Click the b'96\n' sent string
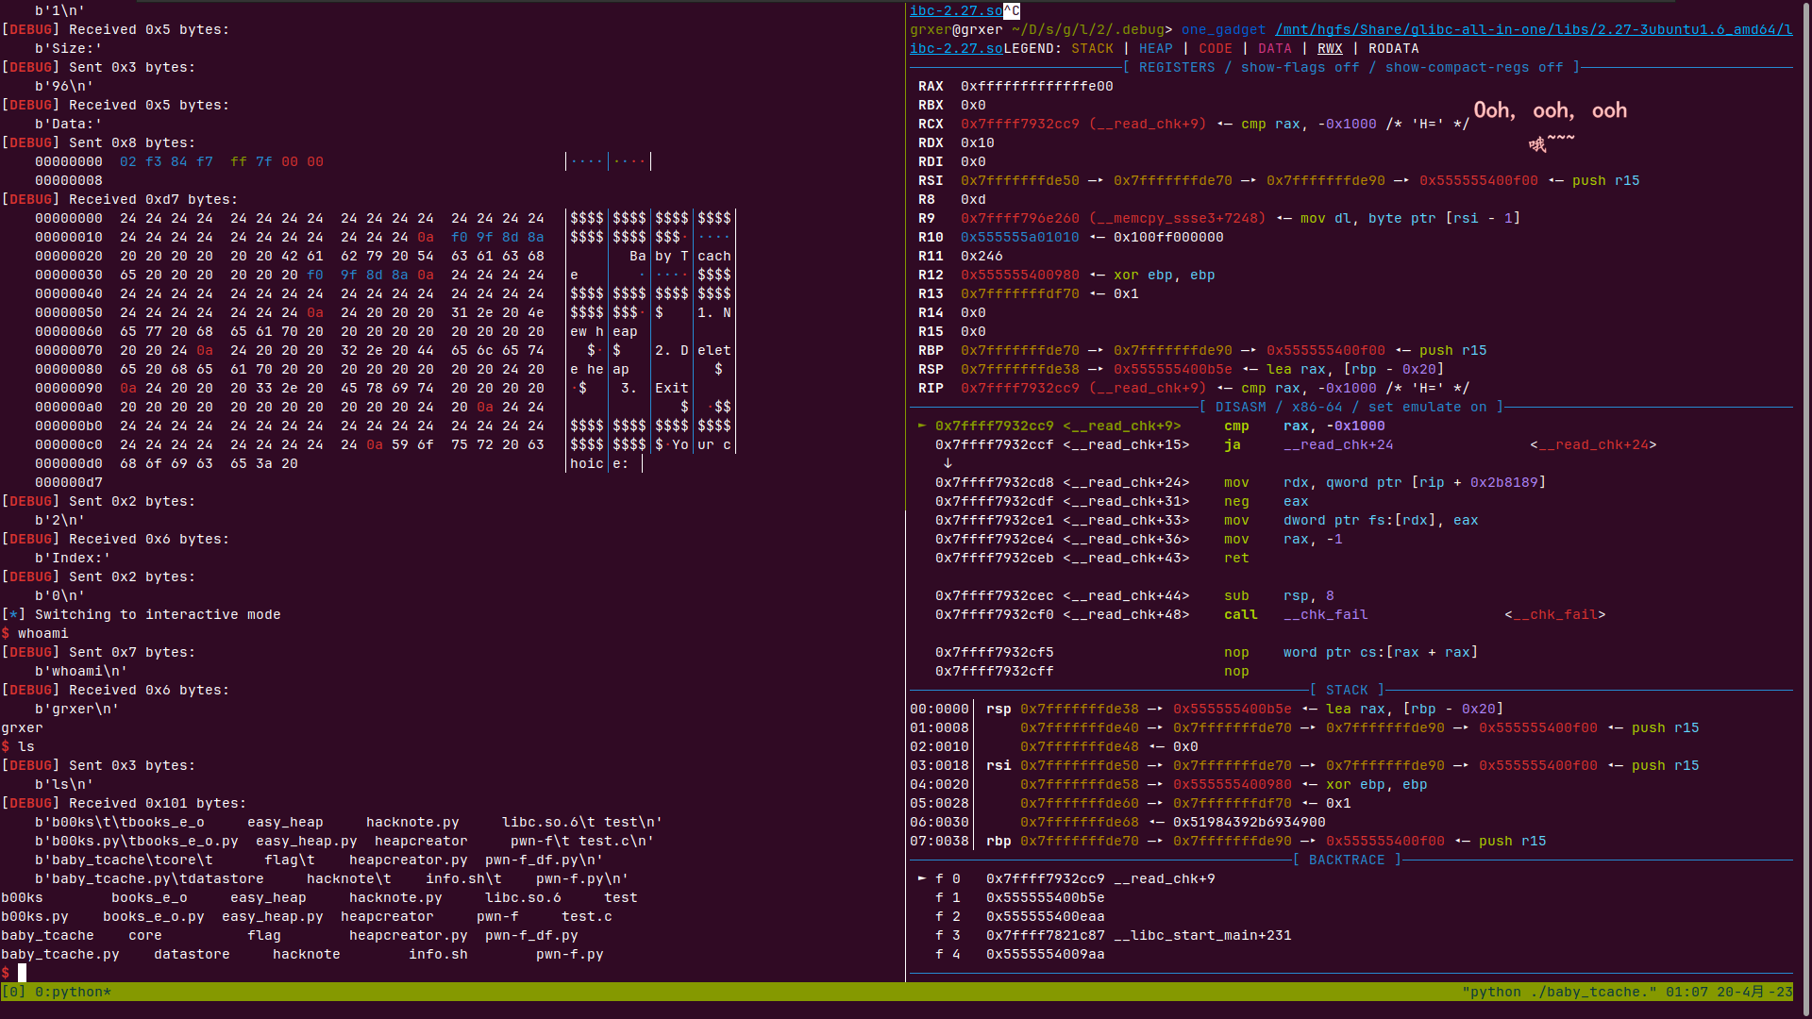 tap(64, 86)
